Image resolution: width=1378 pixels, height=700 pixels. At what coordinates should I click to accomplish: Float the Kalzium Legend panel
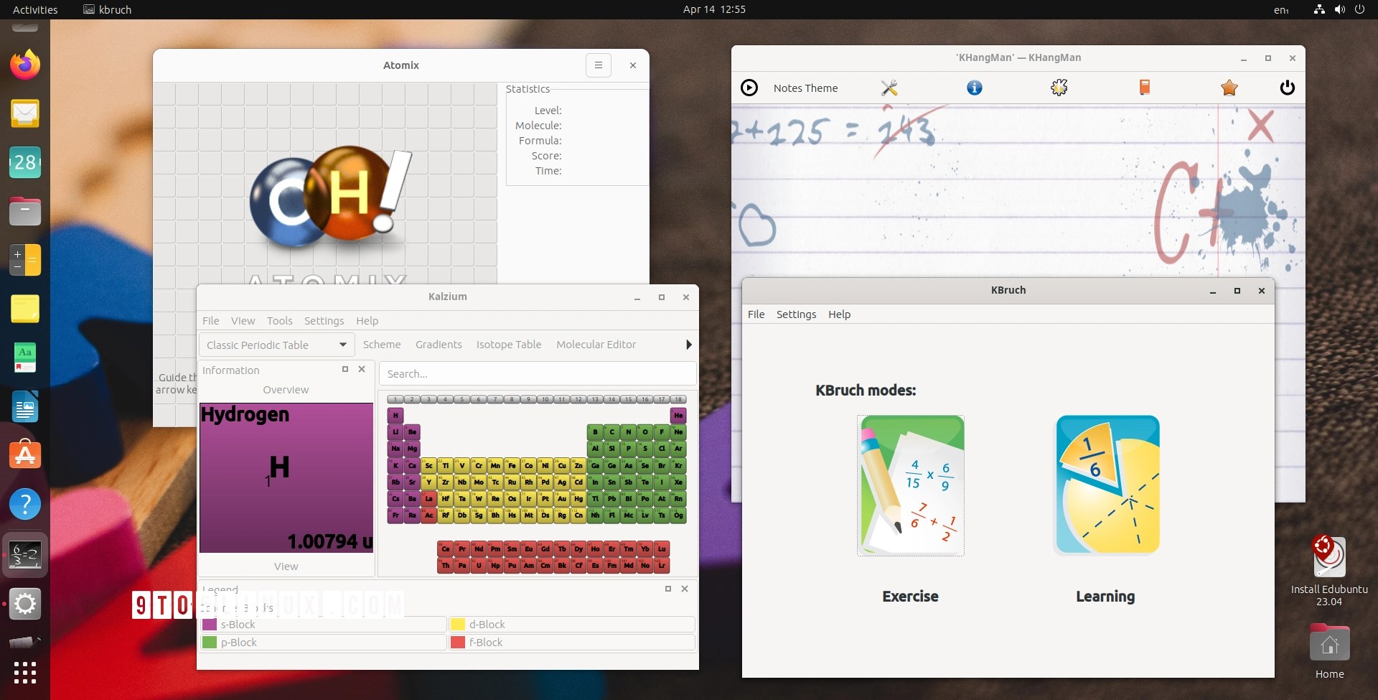(x=668, y=589)
